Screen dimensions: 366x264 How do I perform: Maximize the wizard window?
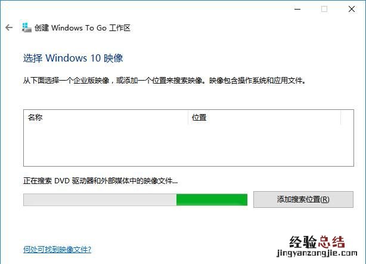coord(324,9)
